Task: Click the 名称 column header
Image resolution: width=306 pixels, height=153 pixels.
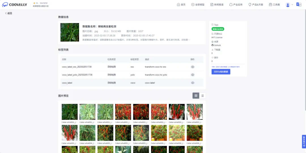Action: point(64,59)
